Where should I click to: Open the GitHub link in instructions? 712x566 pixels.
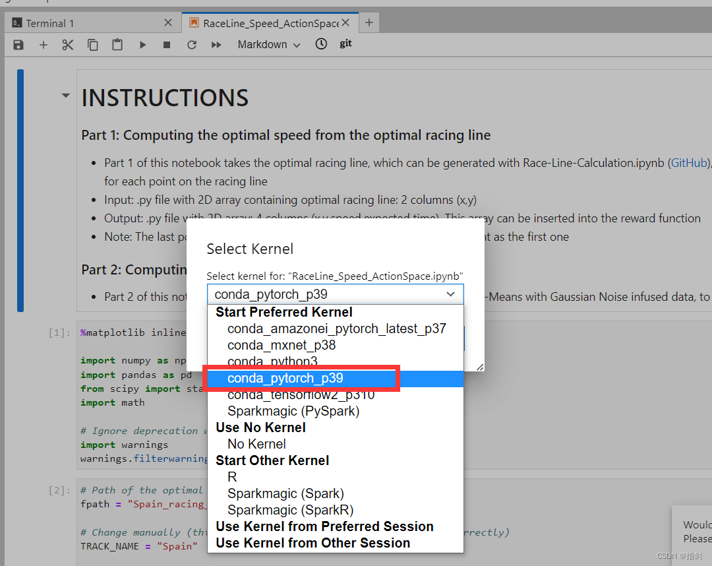click(690, 163)
